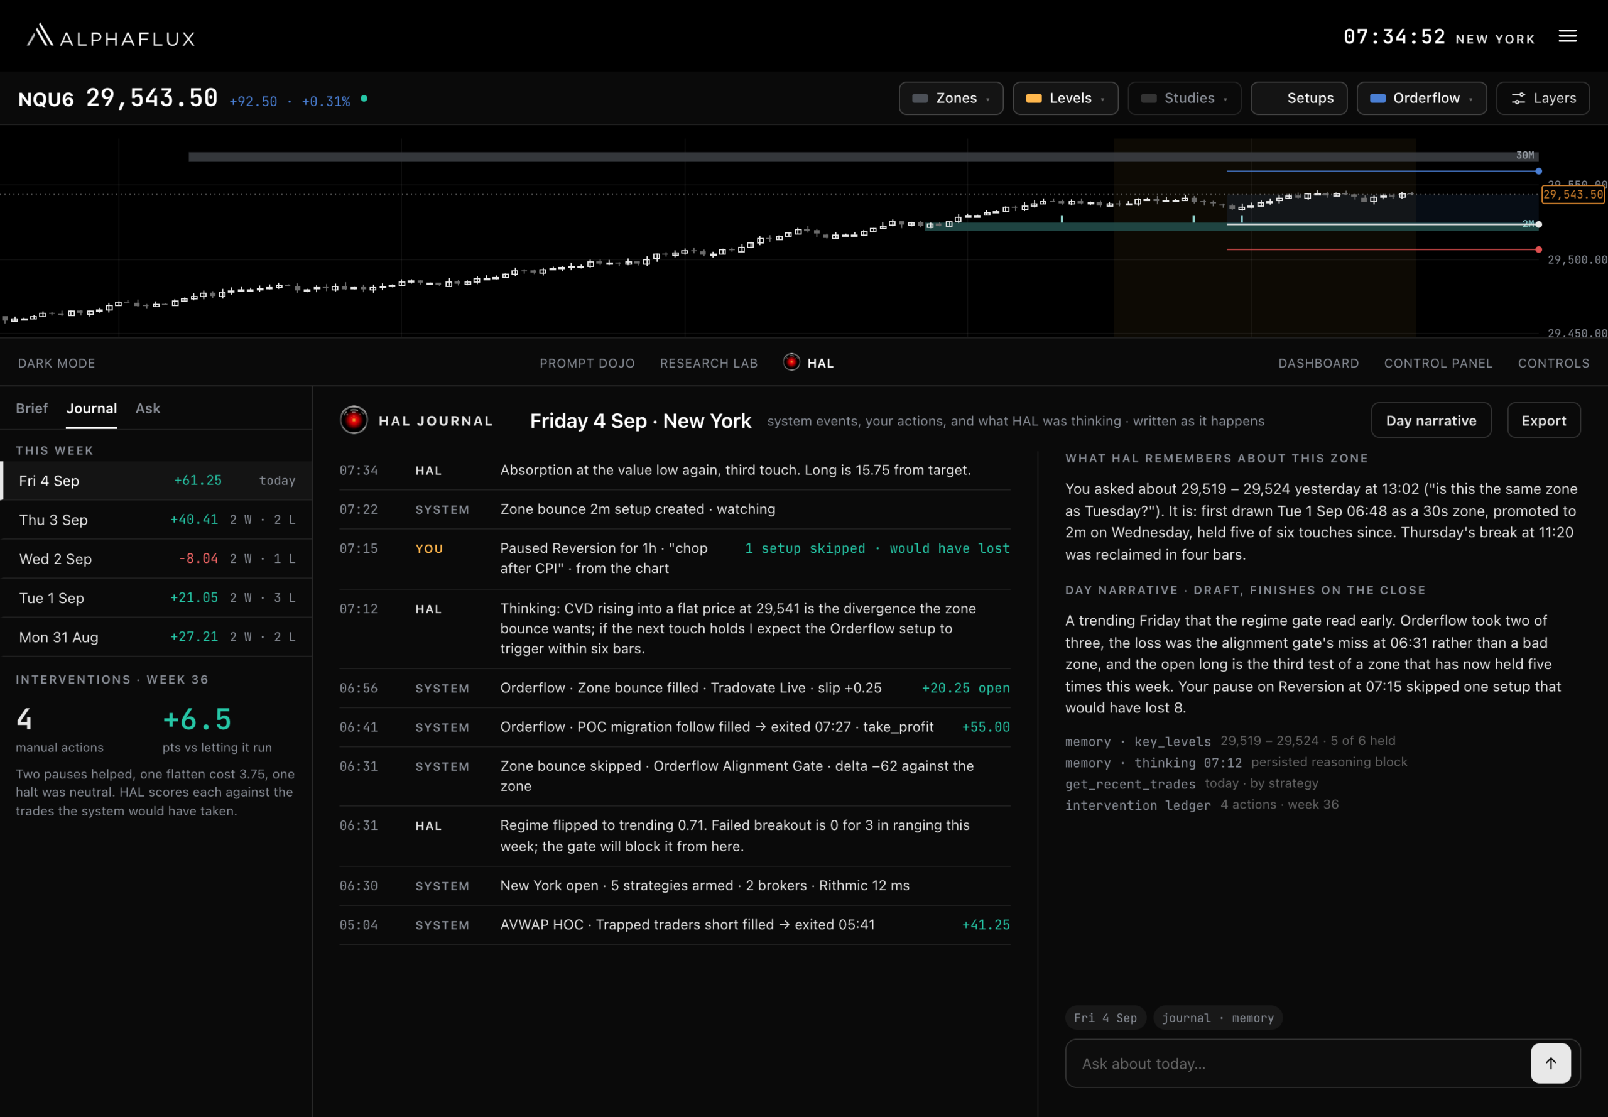Viewport: 1608px width, 1117px height.
Task: Open CONTROLS
Action: [x=1553, y=363]
